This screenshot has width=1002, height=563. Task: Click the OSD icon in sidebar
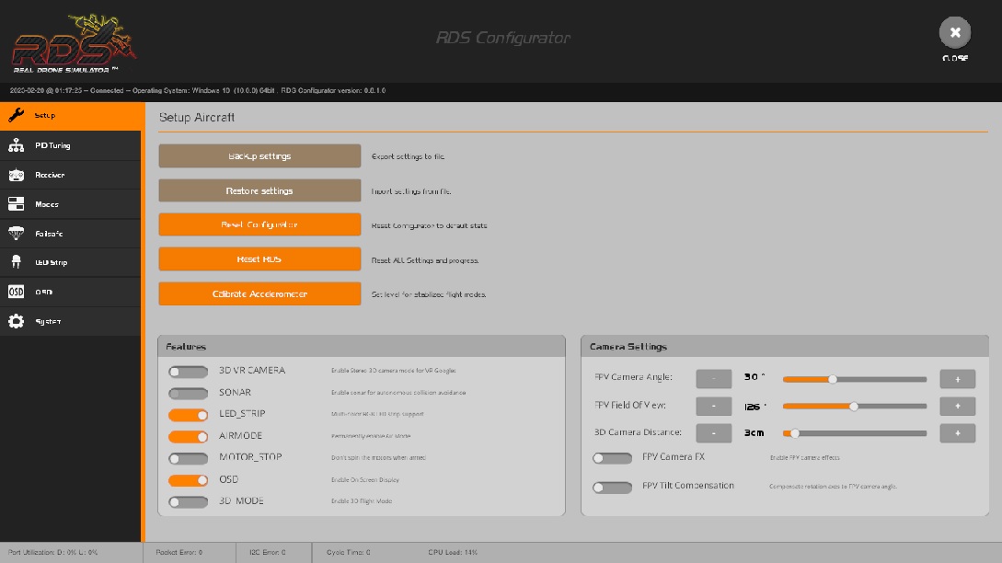tap(16, 292)
